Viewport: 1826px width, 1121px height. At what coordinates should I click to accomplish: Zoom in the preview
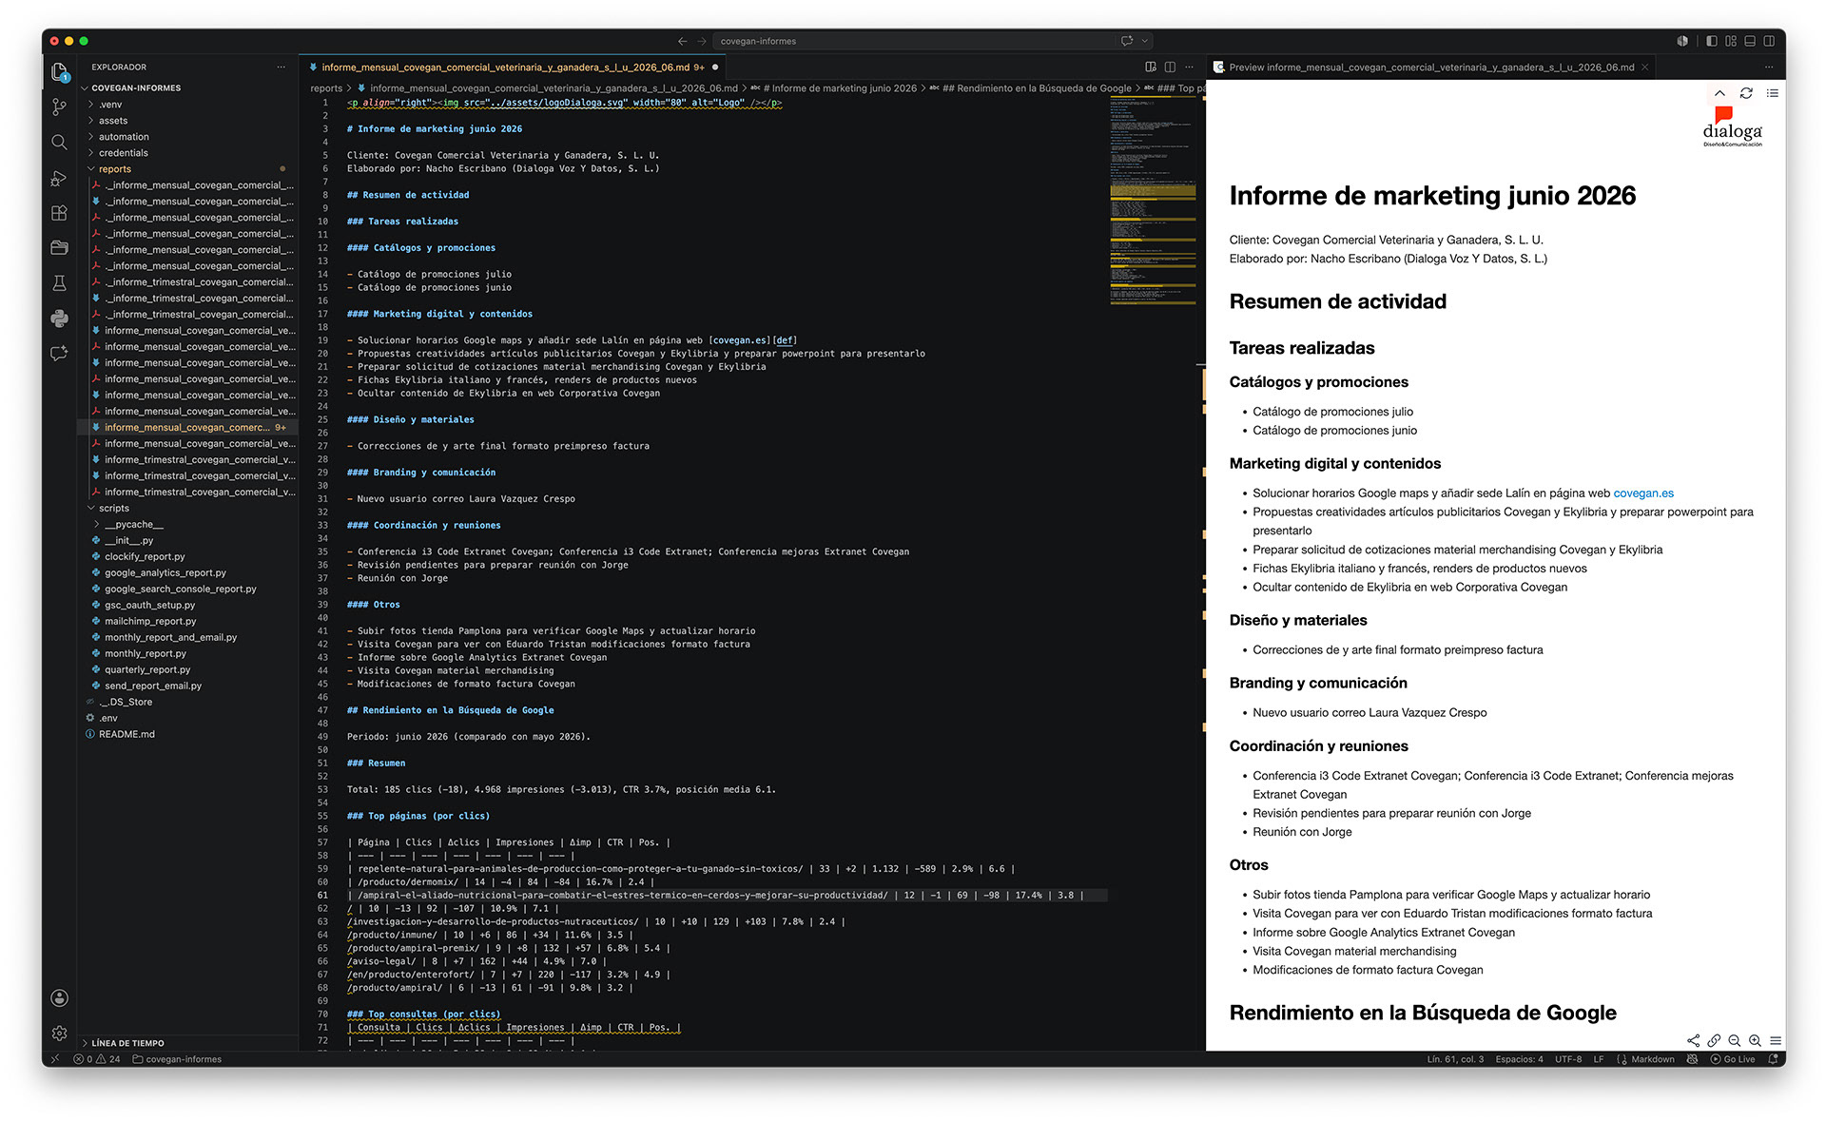pyautogui.click(x=1755, y=1040)
